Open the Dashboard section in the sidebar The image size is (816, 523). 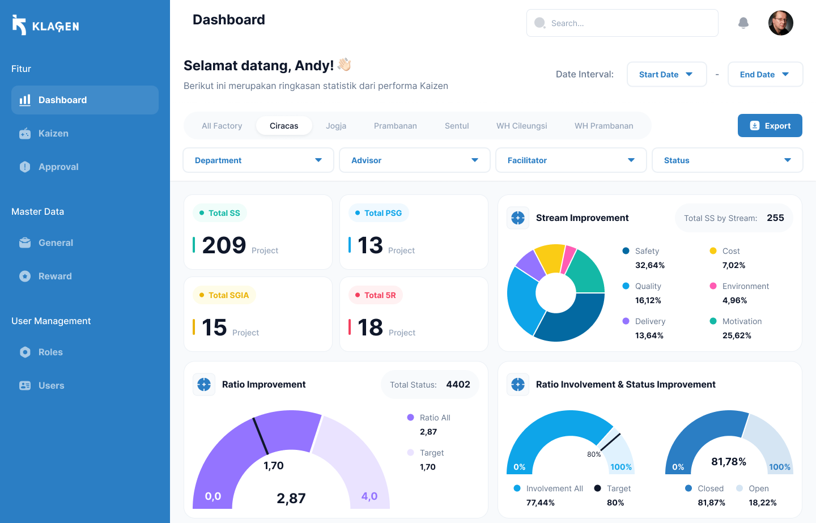pyautogui.click(x=62, y=100)
